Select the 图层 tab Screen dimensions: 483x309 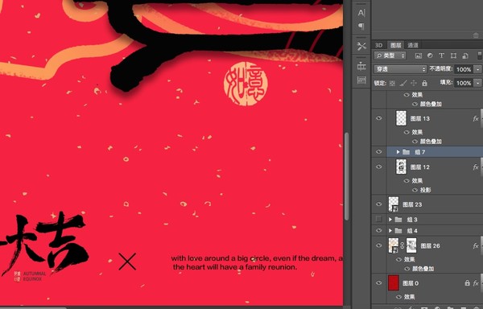(x=396, y=45)
